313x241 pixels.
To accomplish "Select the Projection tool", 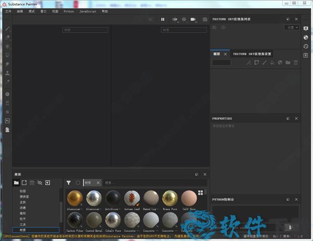I will click(7, 46).
